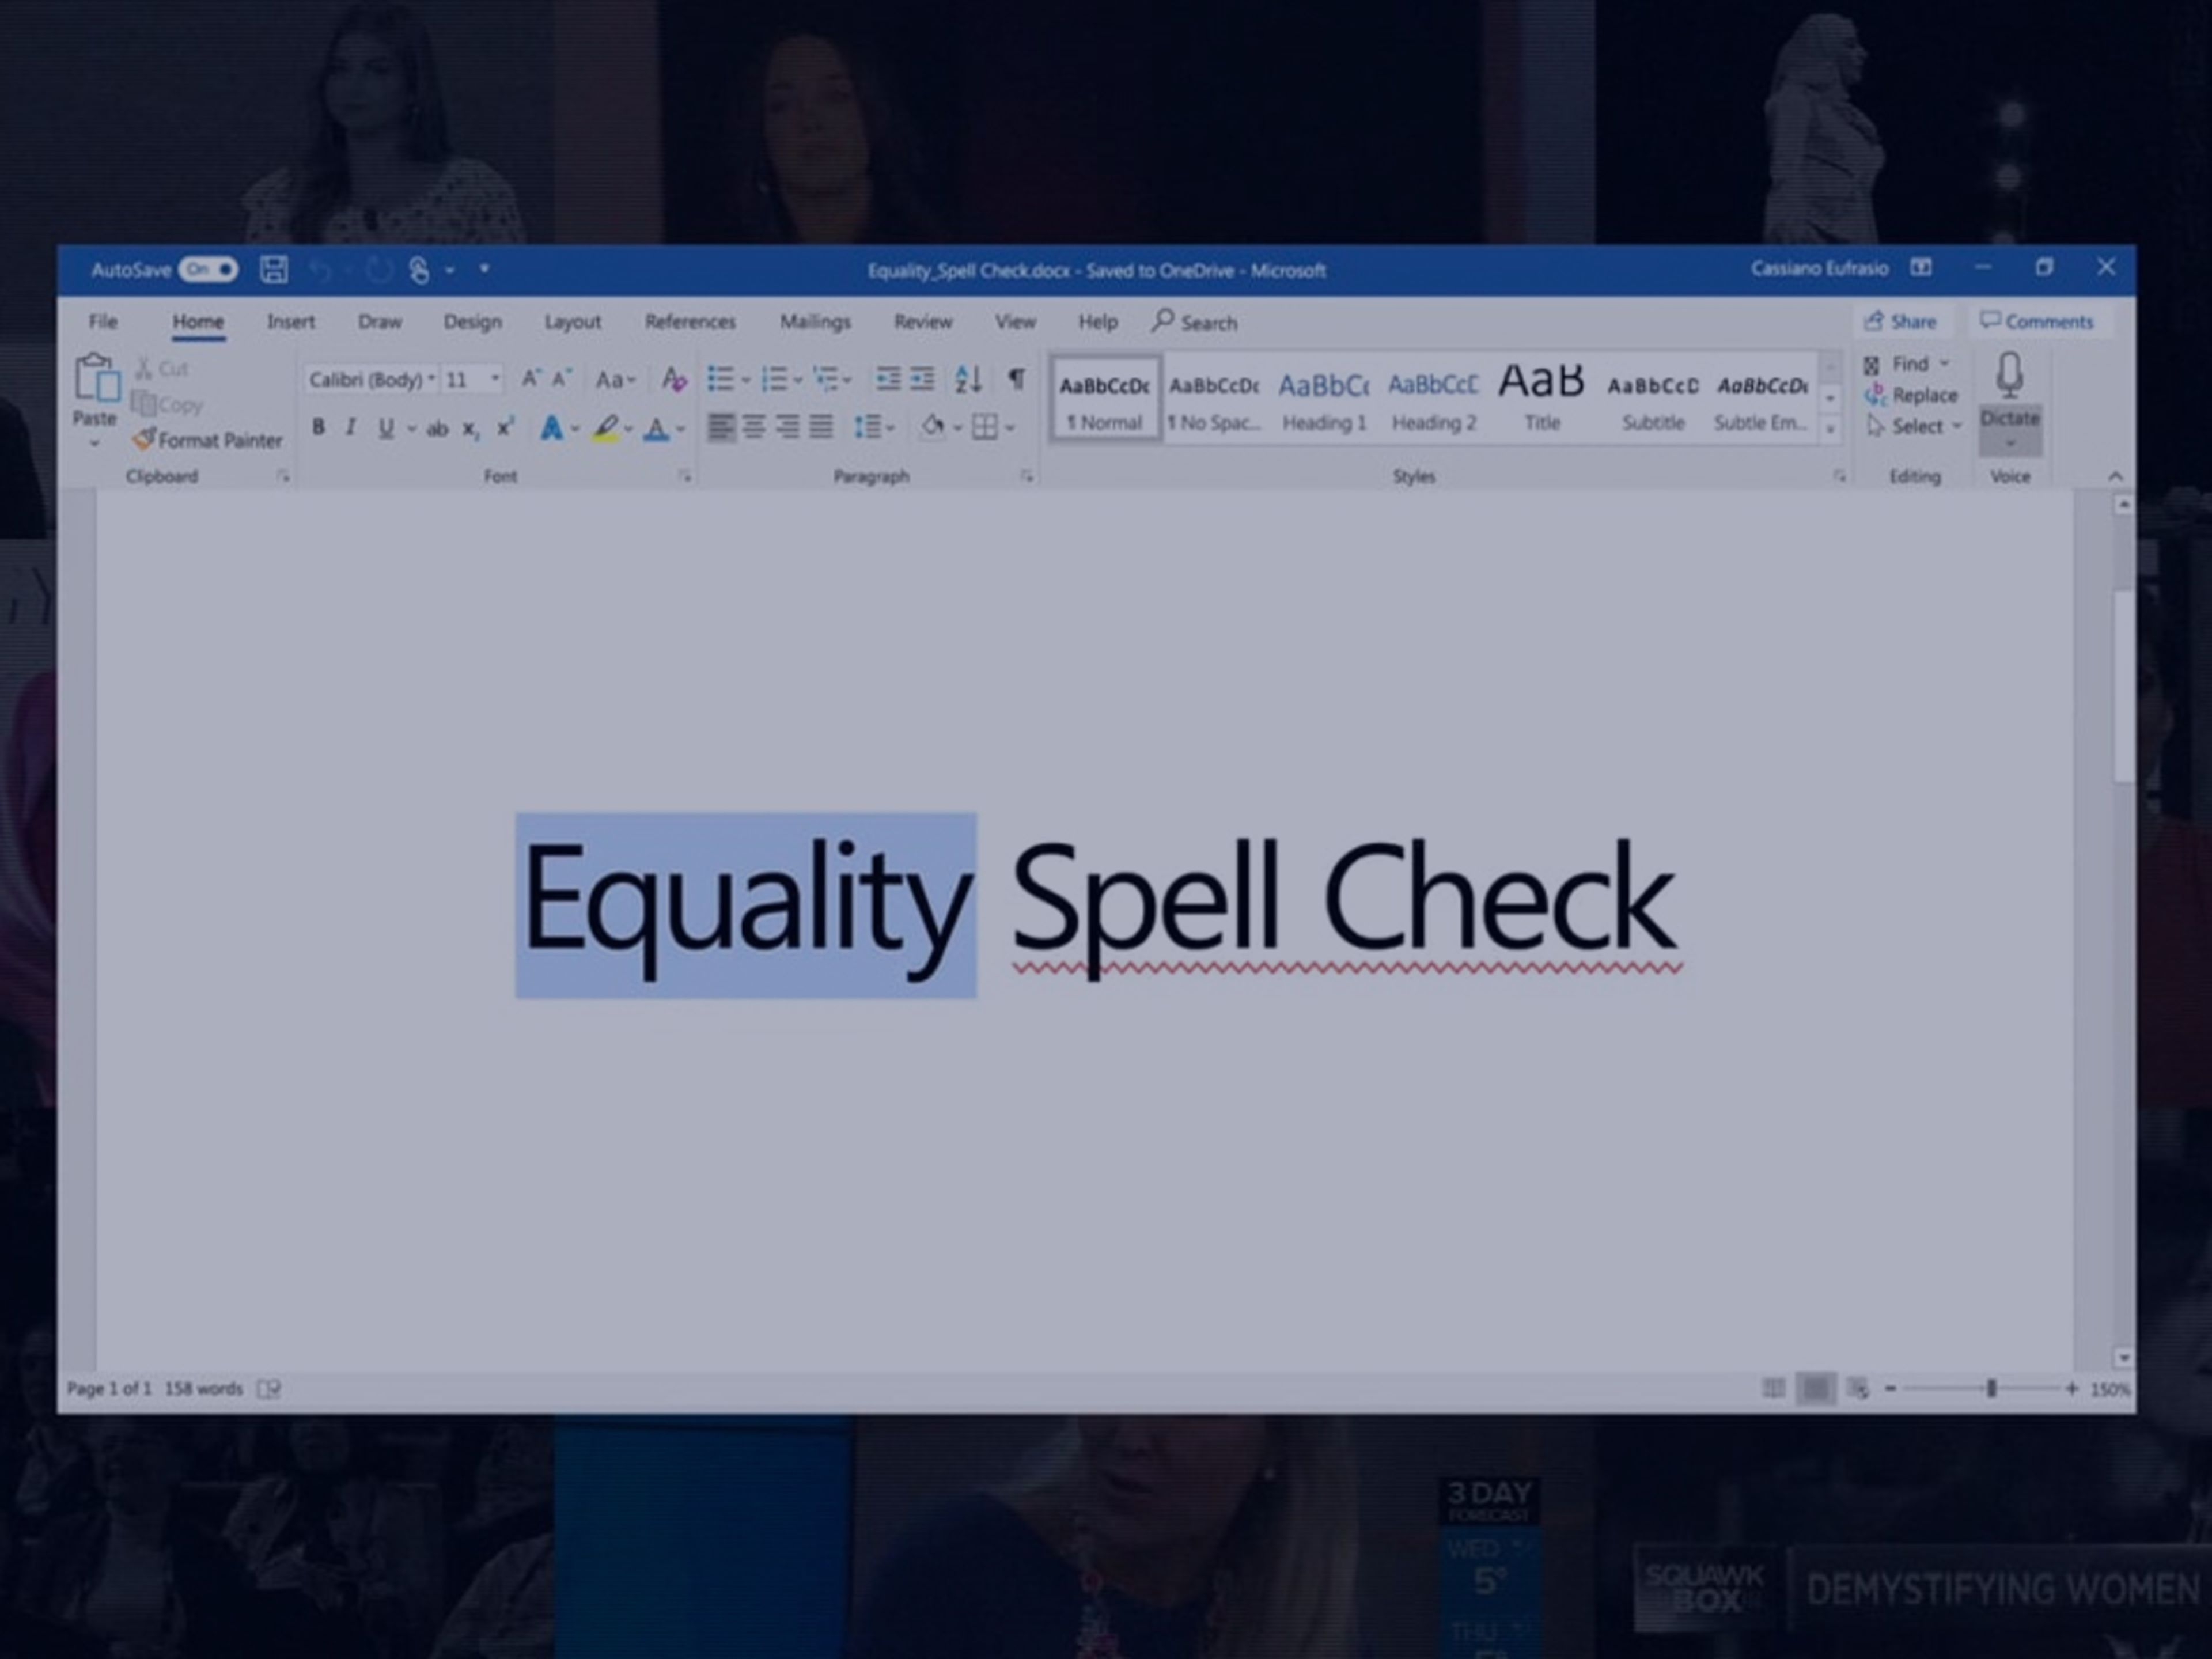Click the Increase Font Size icon
Screen dimensions: 2212x1659
tap(531, 378)
